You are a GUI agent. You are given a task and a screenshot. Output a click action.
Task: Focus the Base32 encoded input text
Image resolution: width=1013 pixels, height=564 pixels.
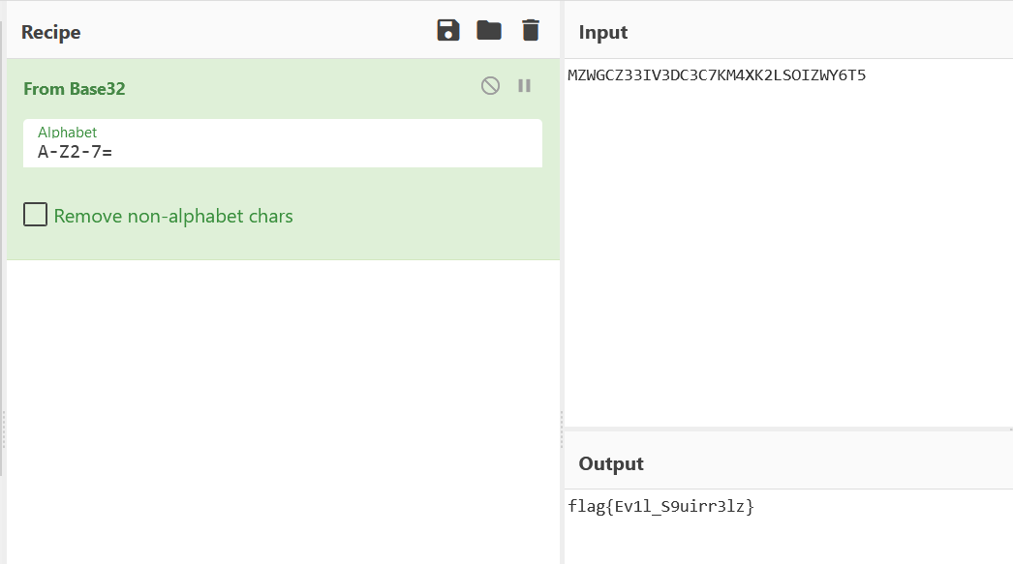click(716, 75)
